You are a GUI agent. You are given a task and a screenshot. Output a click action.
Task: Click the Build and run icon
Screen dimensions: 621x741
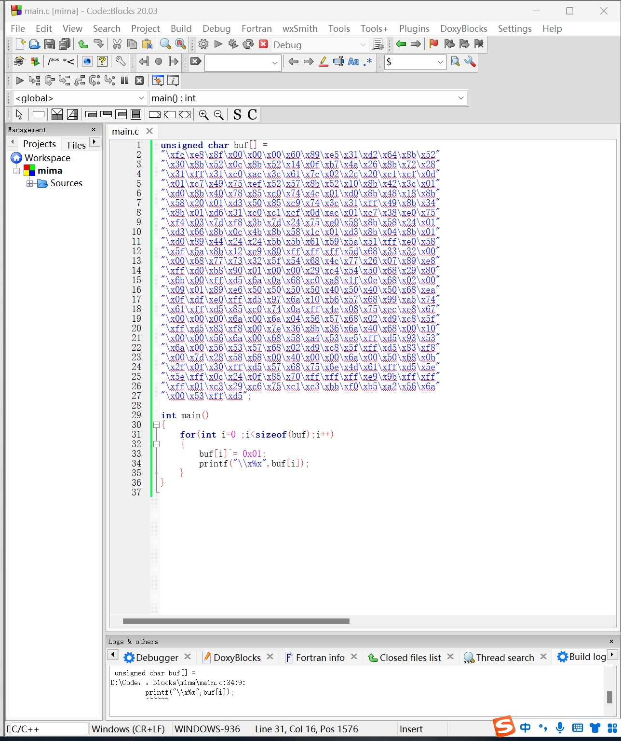pos(233,44)
